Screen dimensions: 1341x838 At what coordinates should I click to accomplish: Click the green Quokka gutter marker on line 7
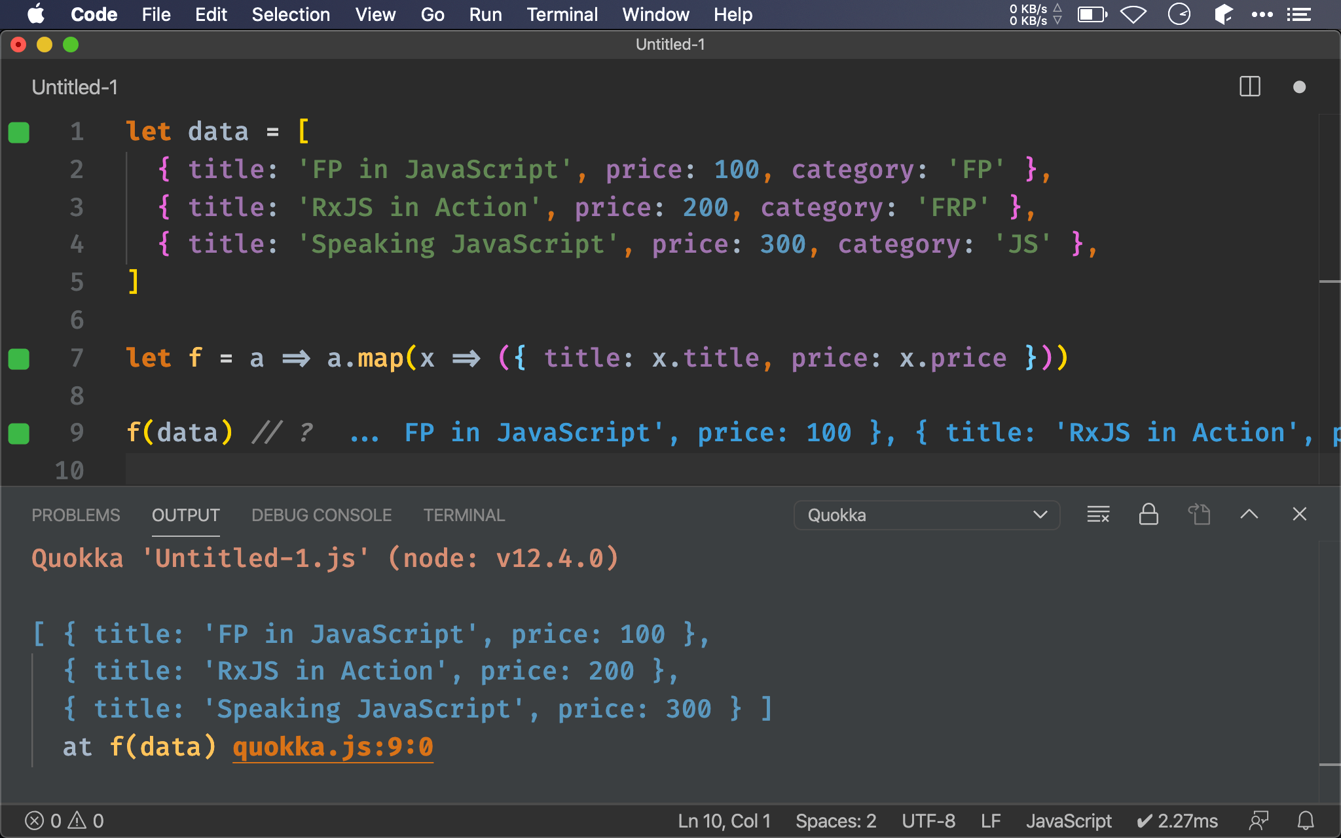(19, 359)
